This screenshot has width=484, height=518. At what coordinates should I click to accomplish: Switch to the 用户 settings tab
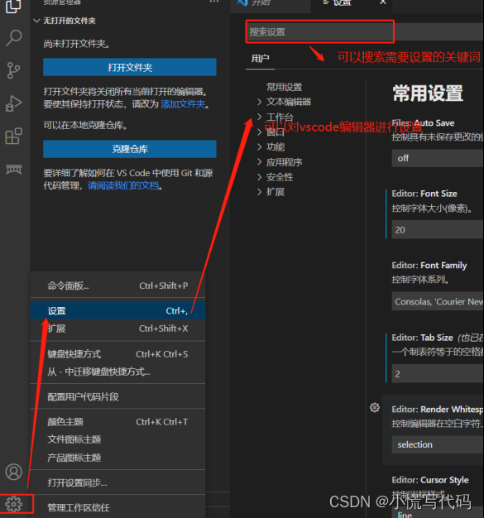(260, 59)
